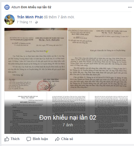Open the Đơn khiếu nại lần 02 album link
Screen dimensions: 134x146
coord(36,7)
